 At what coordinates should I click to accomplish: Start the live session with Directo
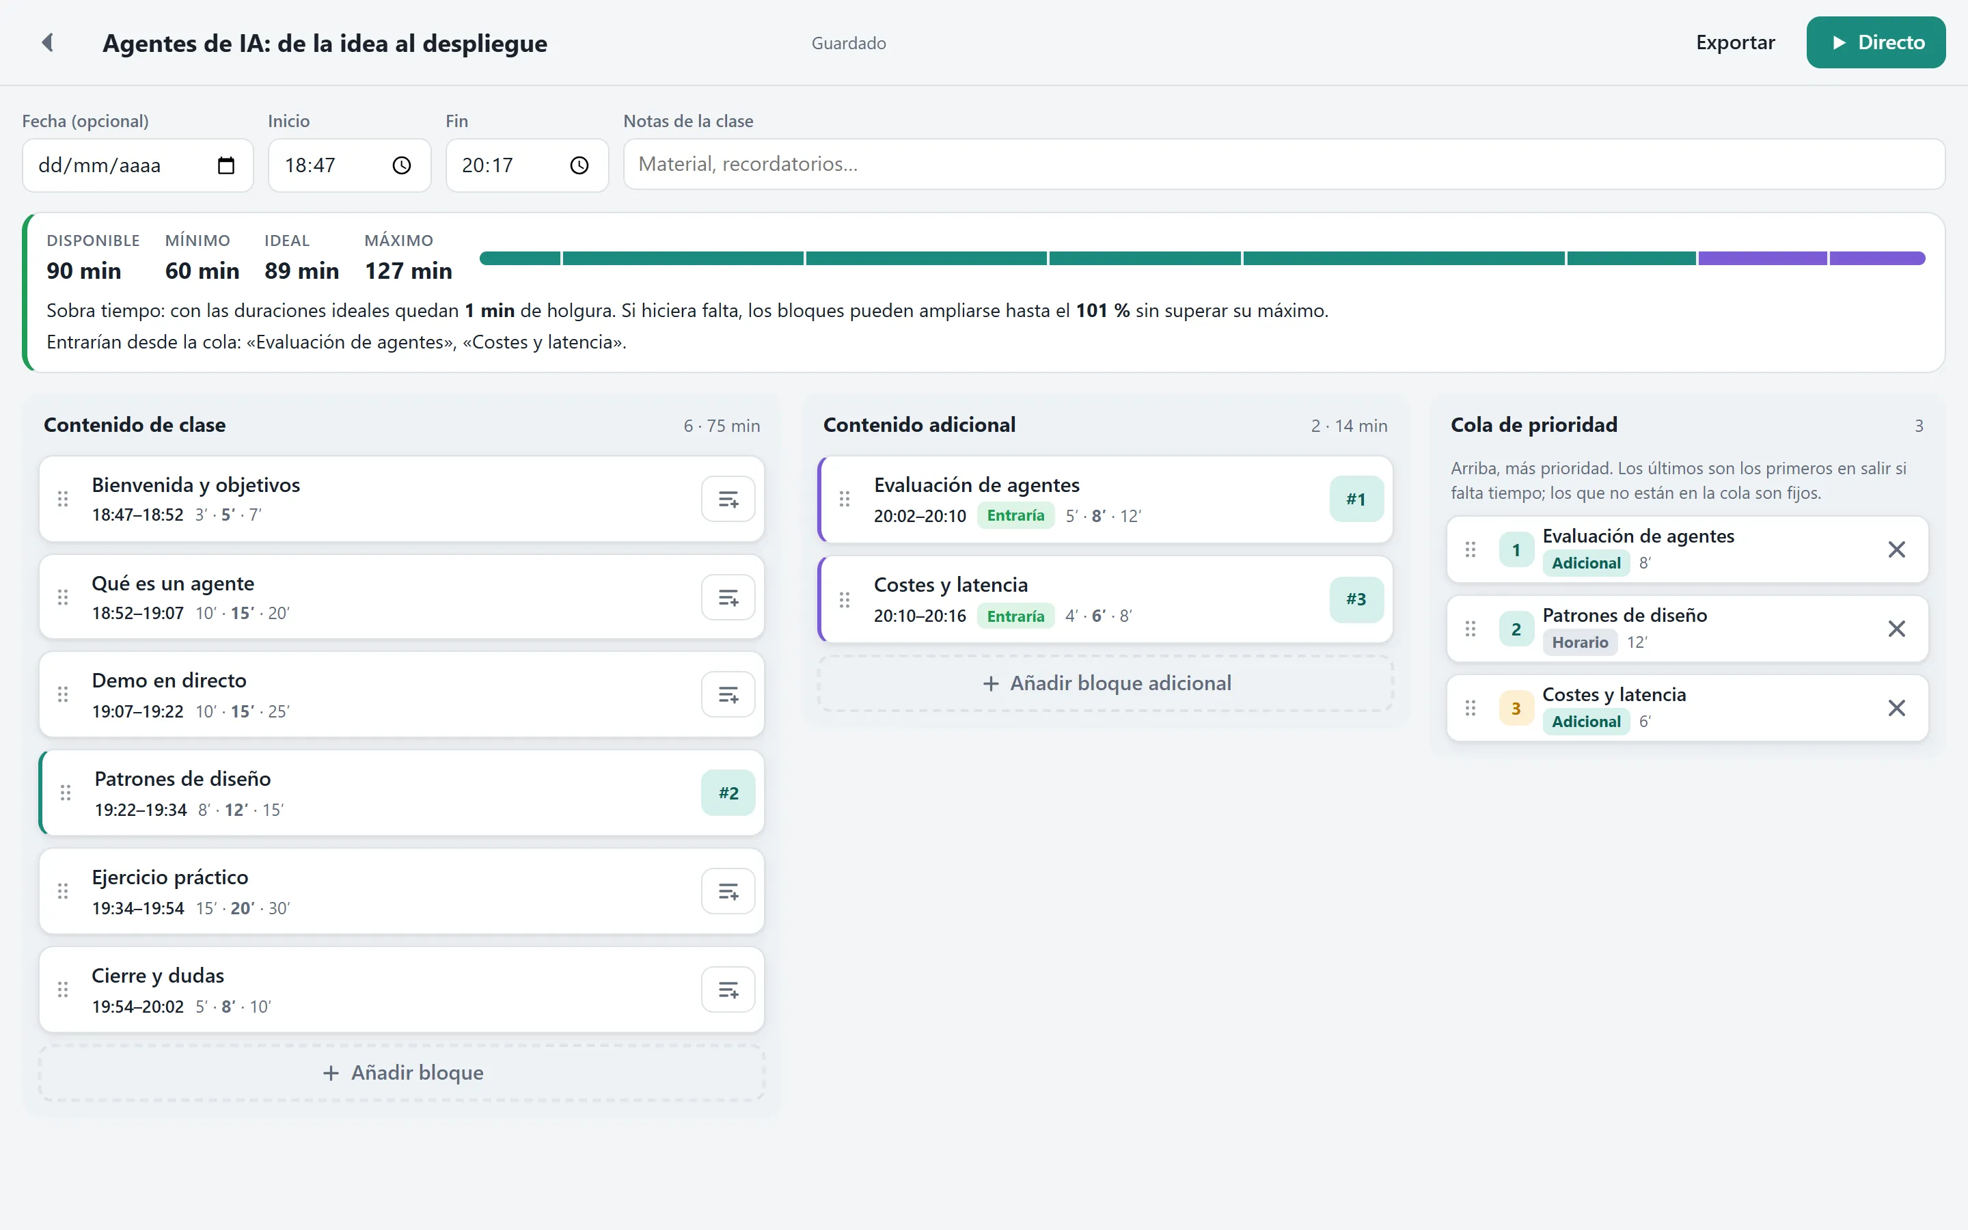[x=1876, y=42]
